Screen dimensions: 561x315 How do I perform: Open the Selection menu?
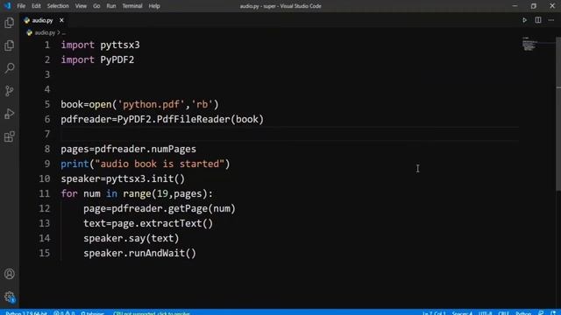(58, 6)
